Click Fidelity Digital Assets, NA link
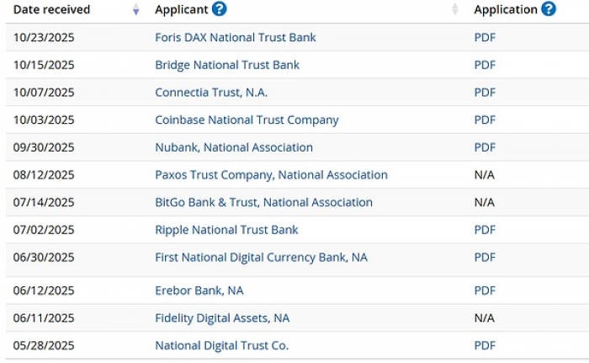The width and height of the screenshot is (589, 363). 222,318
